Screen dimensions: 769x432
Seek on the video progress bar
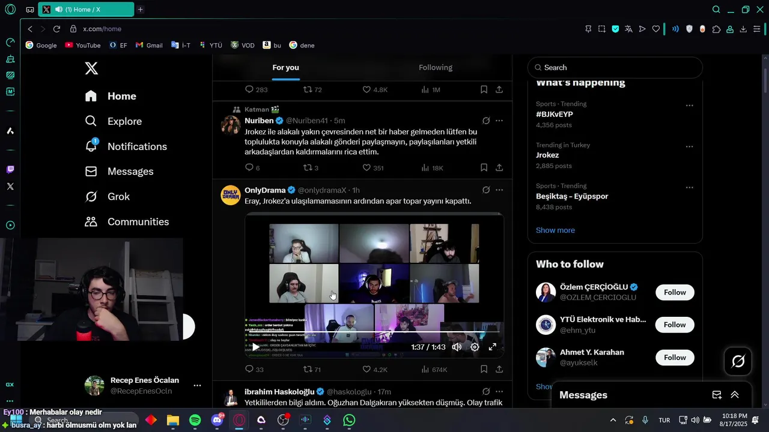[x=374, y=332]
